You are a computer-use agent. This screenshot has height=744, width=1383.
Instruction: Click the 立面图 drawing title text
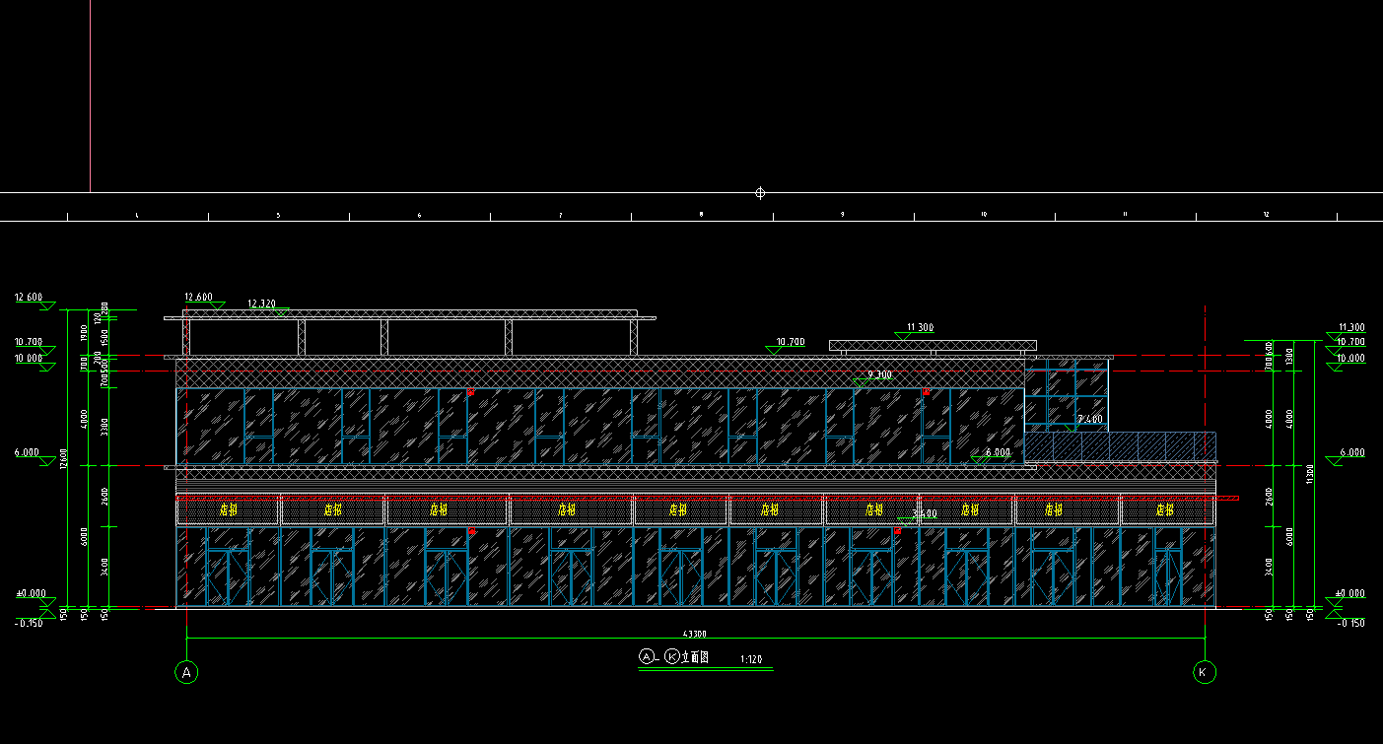tap(696, 656)
